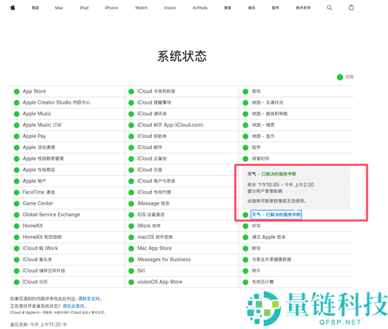Click the green dot next to Apple Music

click(x=17, y=114)
